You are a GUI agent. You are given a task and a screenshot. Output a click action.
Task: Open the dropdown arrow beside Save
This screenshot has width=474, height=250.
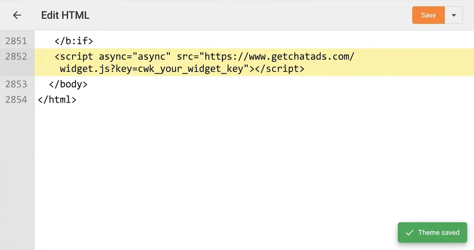(x=454, y=15)
